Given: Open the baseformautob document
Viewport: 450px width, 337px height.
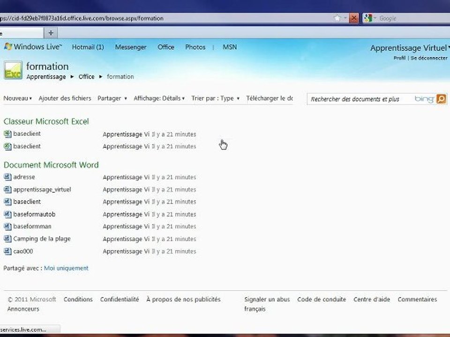Looking at the screenshot, I should (34, 214).
